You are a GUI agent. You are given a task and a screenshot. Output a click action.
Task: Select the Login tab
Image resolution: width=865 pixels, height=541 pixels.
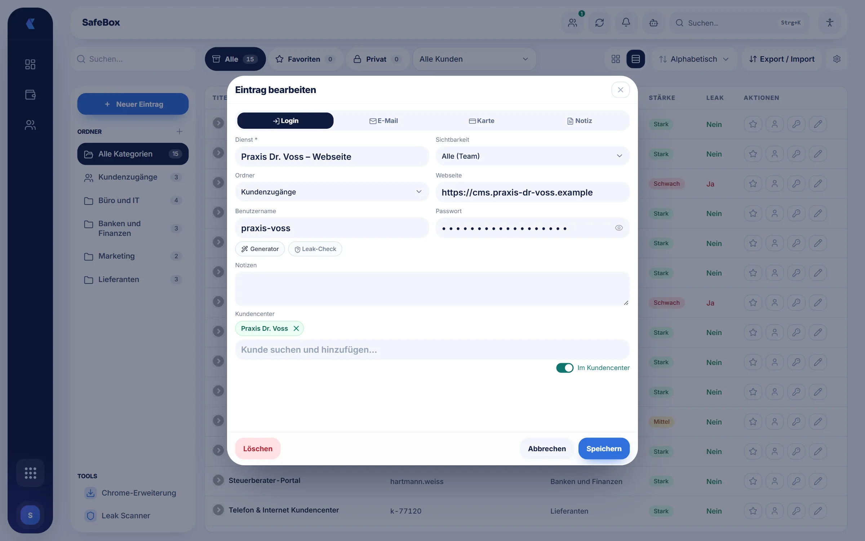pyautogui.click(x=285, y=120)
